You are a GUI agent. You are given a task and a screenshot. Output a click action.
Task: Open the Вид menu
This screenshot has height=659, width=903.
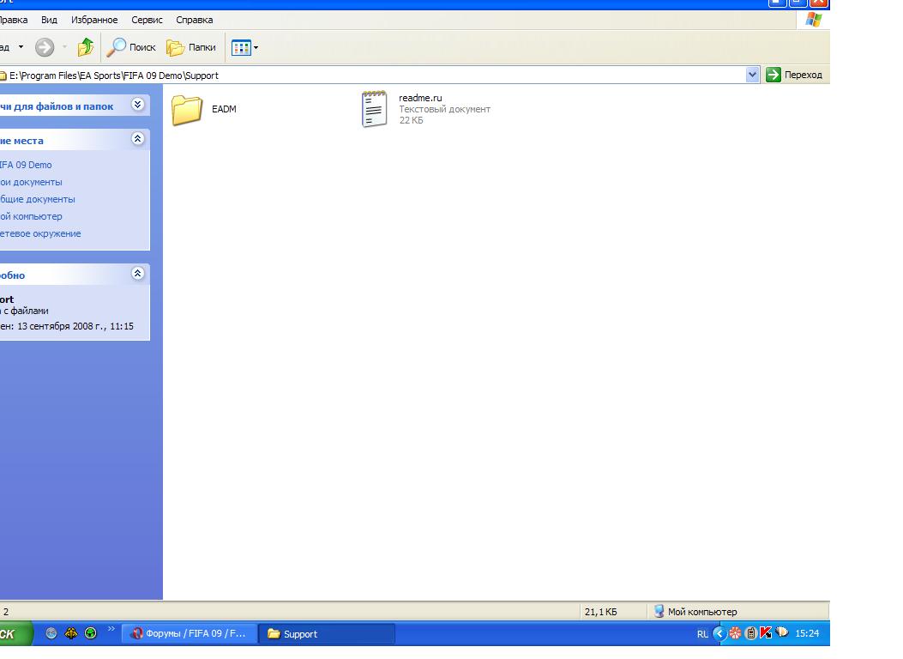click(49, 20)
